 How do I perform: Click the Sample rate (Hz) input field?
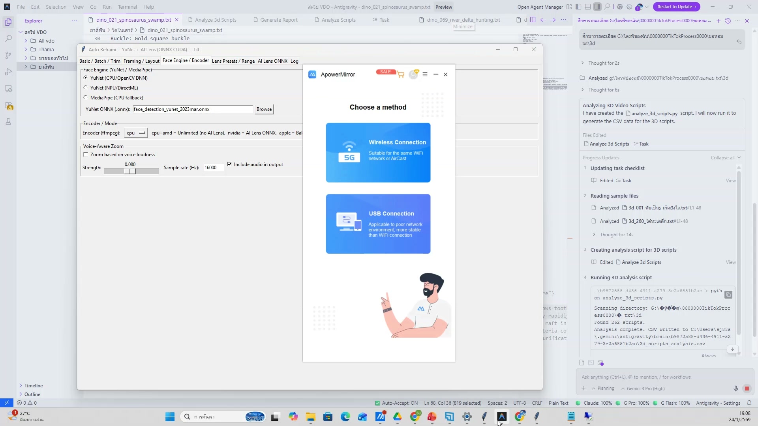pyautogui.click(x=212, y=167)
